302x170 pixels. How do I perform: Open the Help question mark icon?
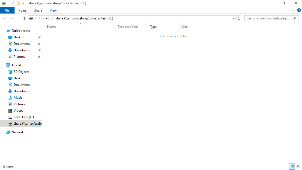(299, 11)
